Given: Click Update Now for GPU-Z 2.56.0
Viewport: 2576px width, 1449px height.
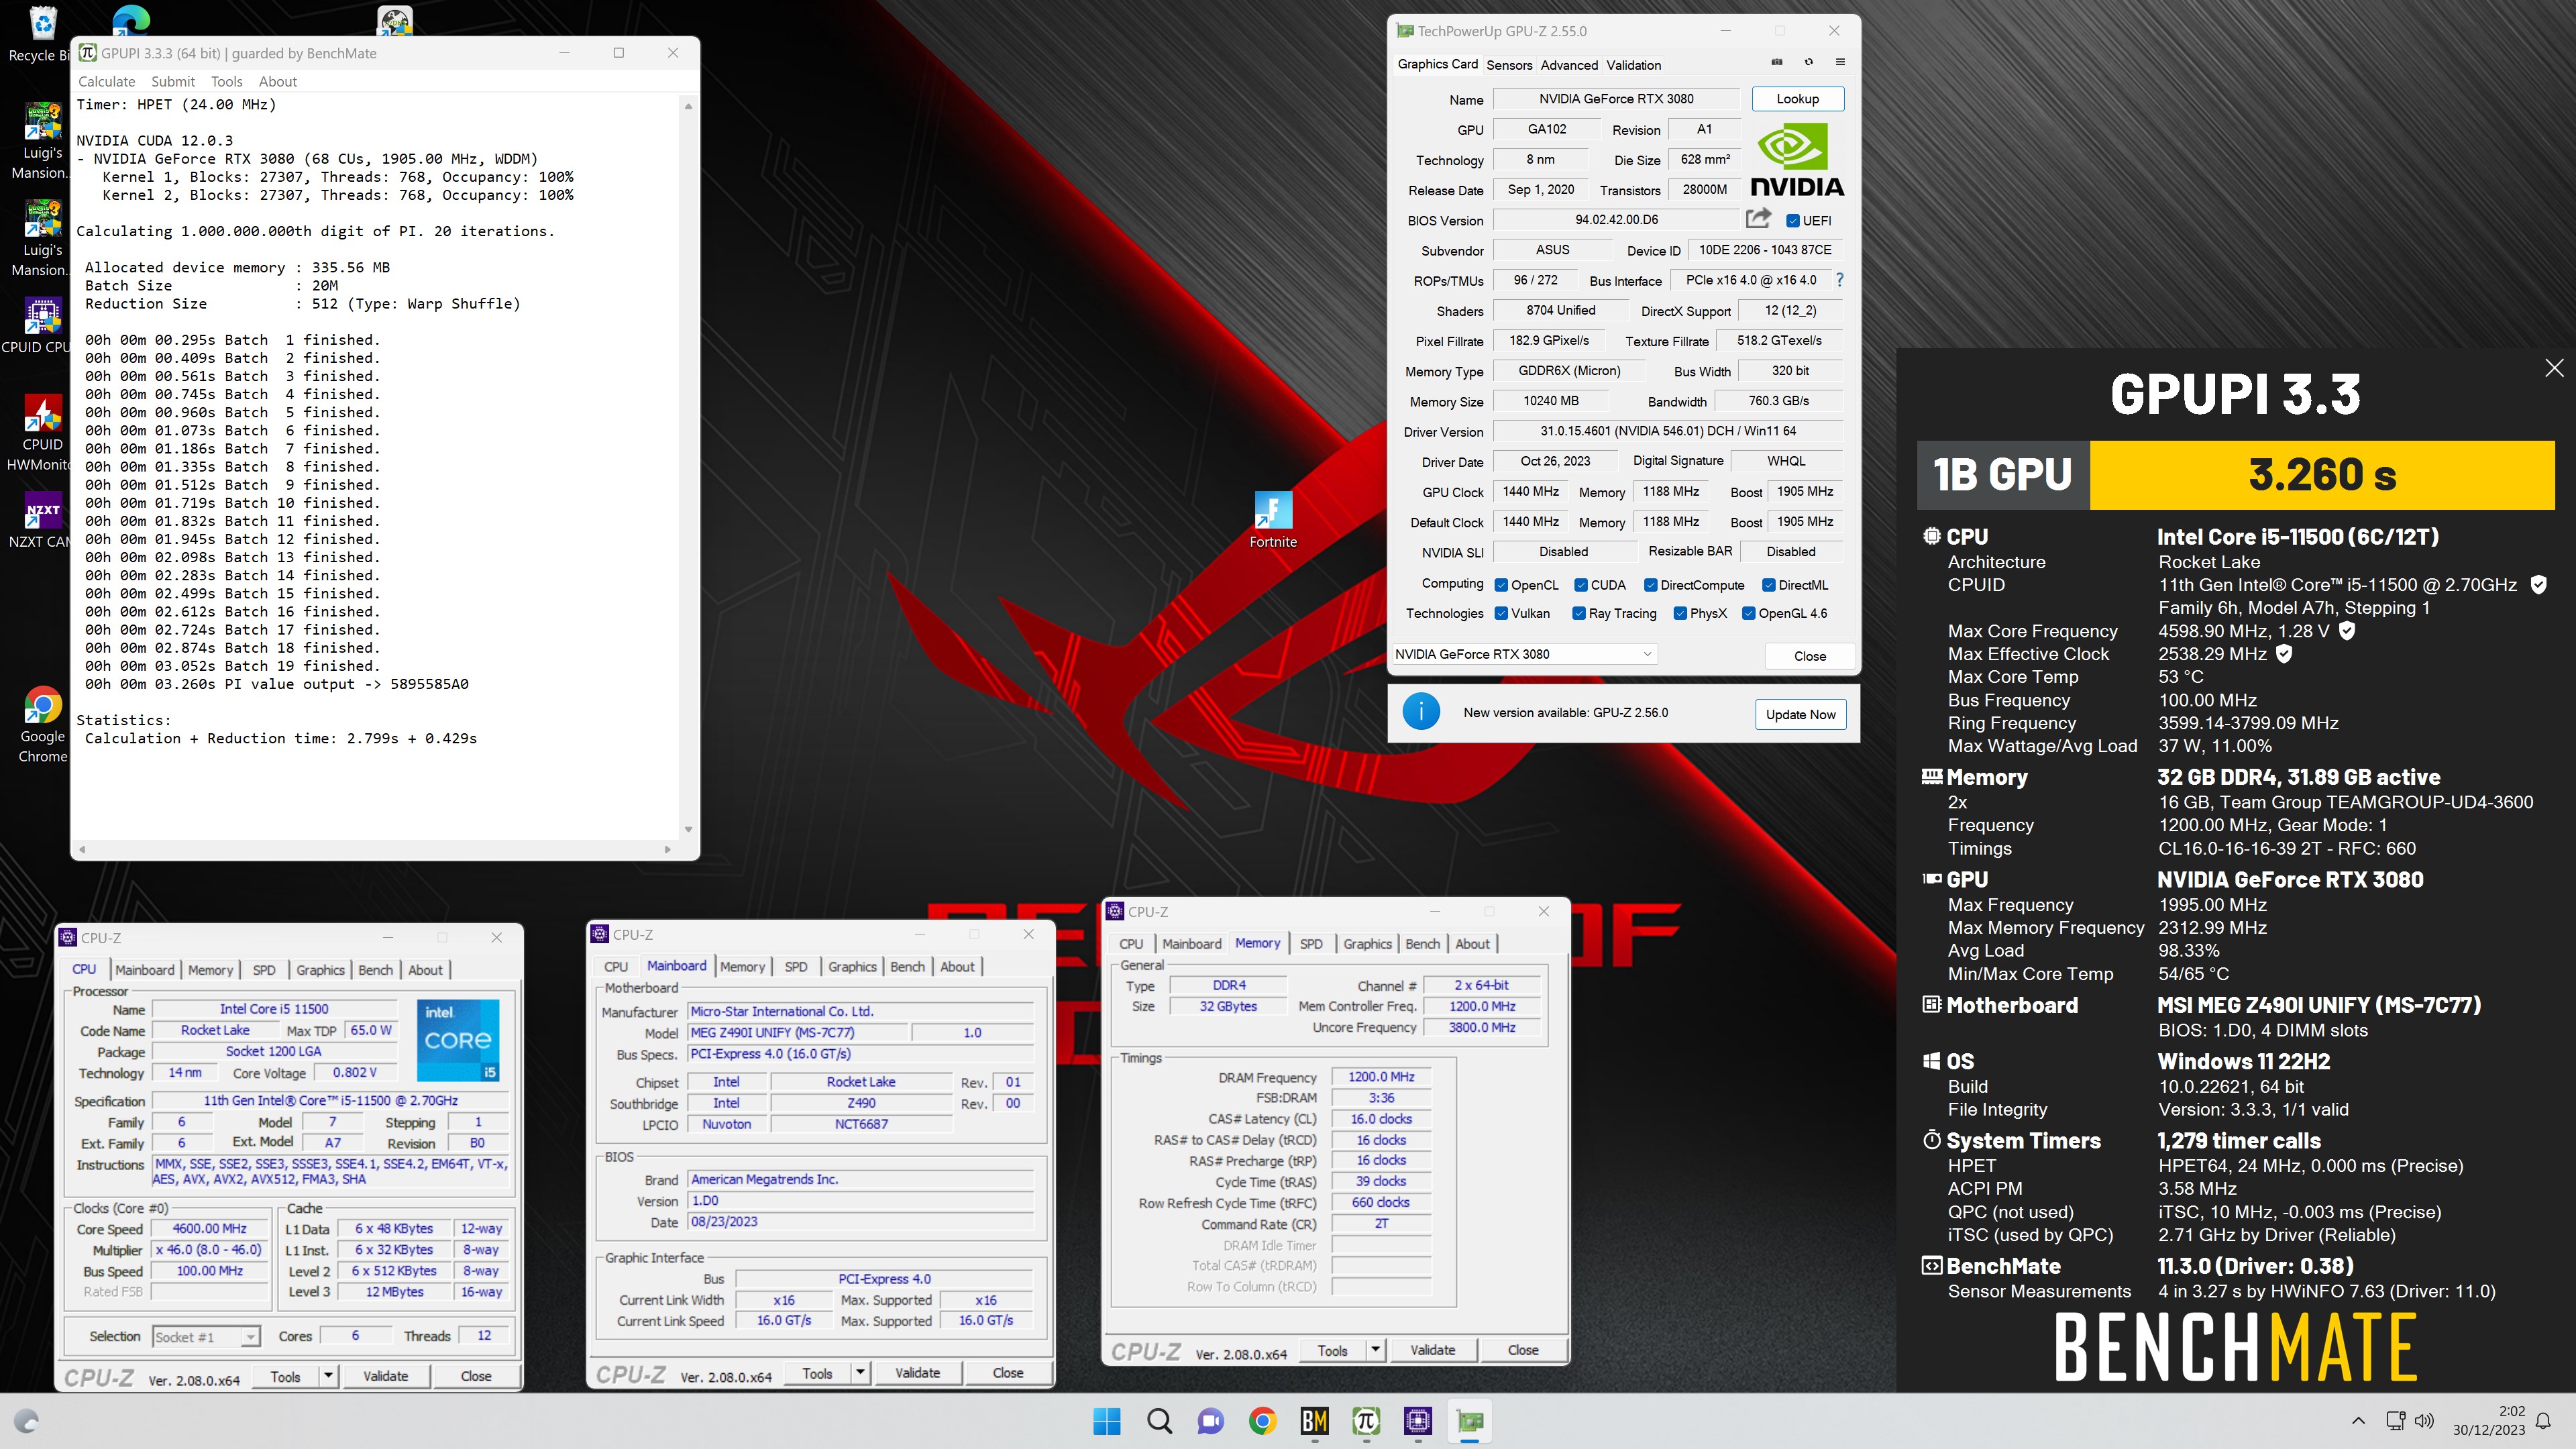Looking at the screenshot, I should [x=1800, y=714].
